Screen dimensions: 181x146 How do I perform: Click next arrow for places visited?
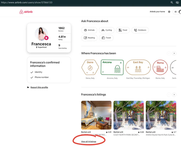pyautogui.click(x=174, y=53)
